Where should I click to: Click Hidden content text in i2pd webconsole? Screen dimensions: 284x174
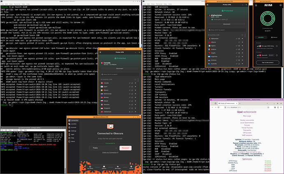tap(247, 152)
